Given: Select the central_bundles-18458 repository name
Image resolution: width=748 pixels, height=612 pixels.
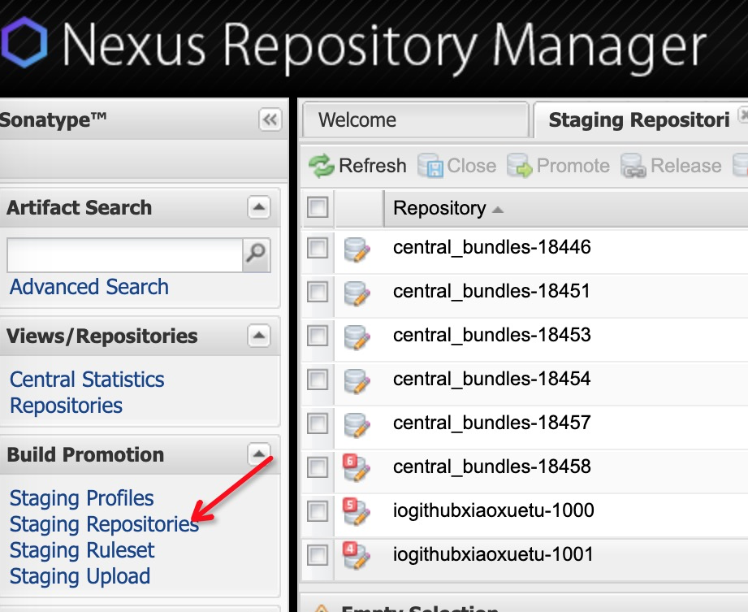Looking at the screenshot, I should point(492,467).
